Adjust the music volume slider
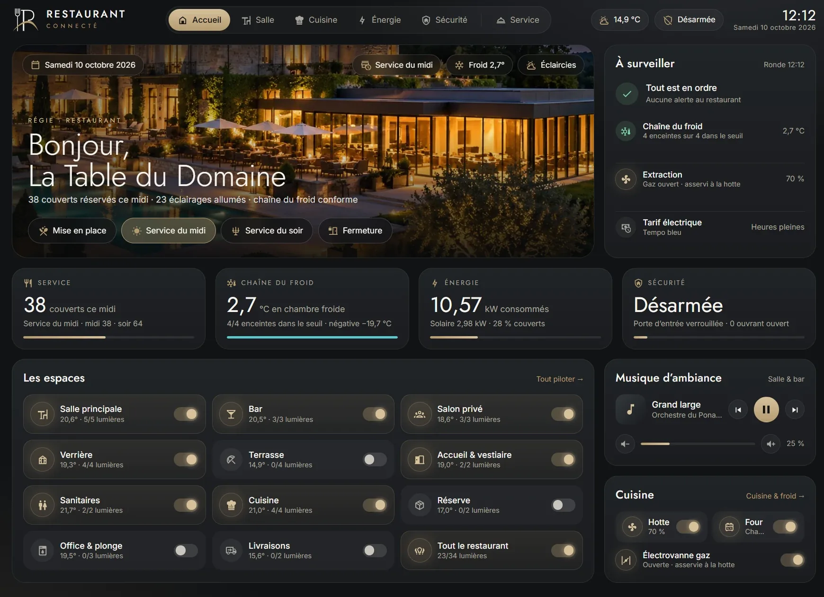This screenshot has height=597, width=824. [x=698, y=444]
